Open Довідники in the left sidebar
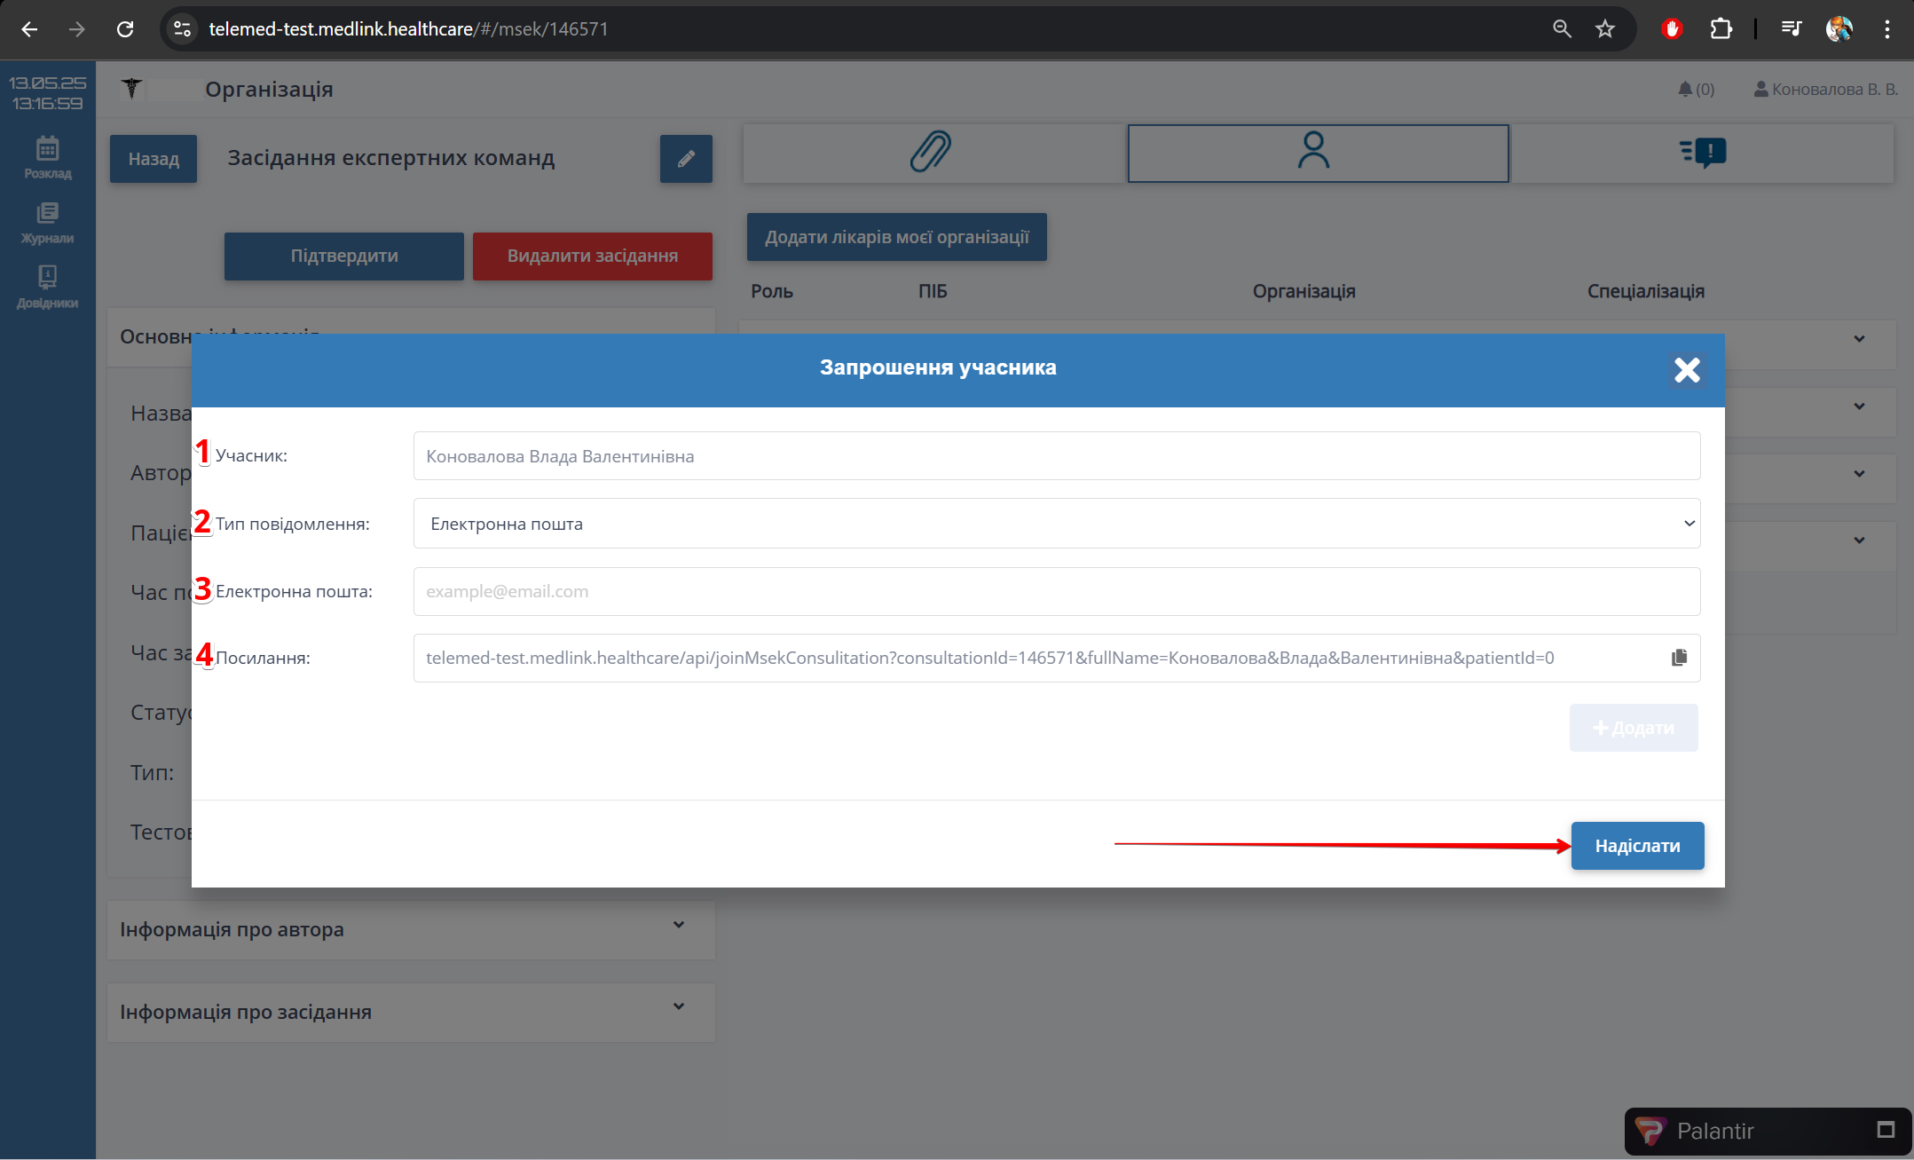The image size is (1914, 1160). point(48,287)
